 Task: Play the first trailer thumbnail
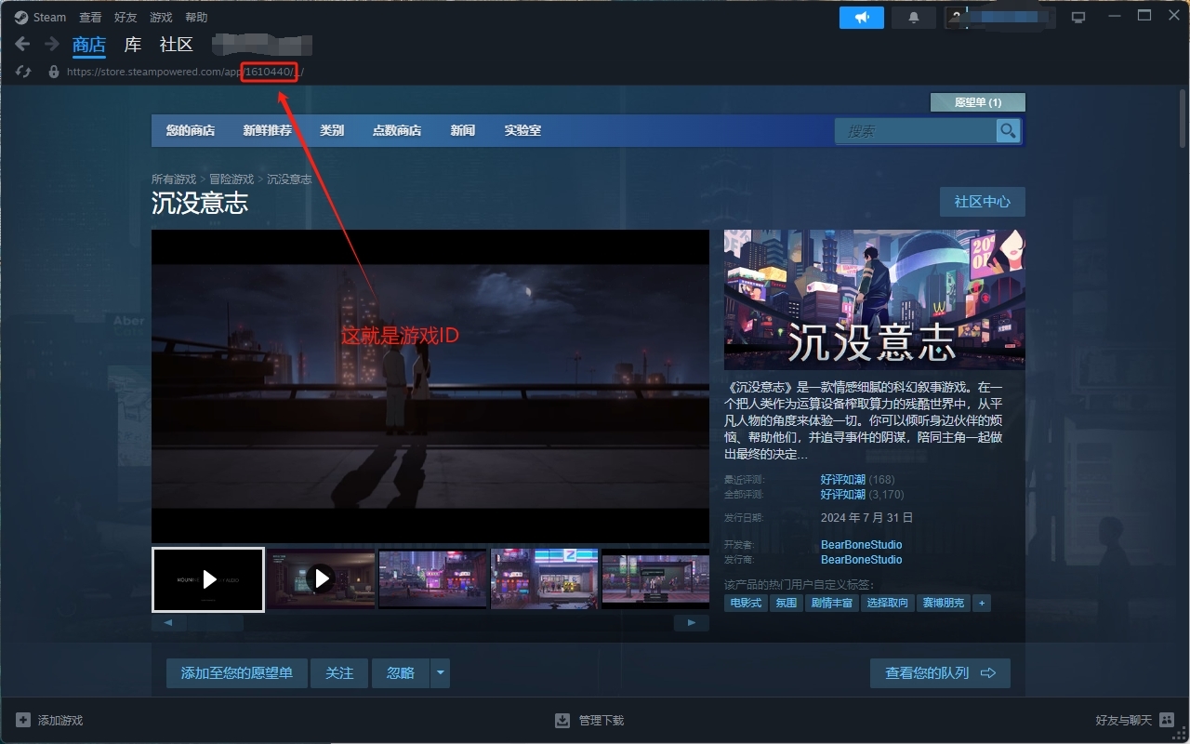pyautogui.click(x=208, y=579)
